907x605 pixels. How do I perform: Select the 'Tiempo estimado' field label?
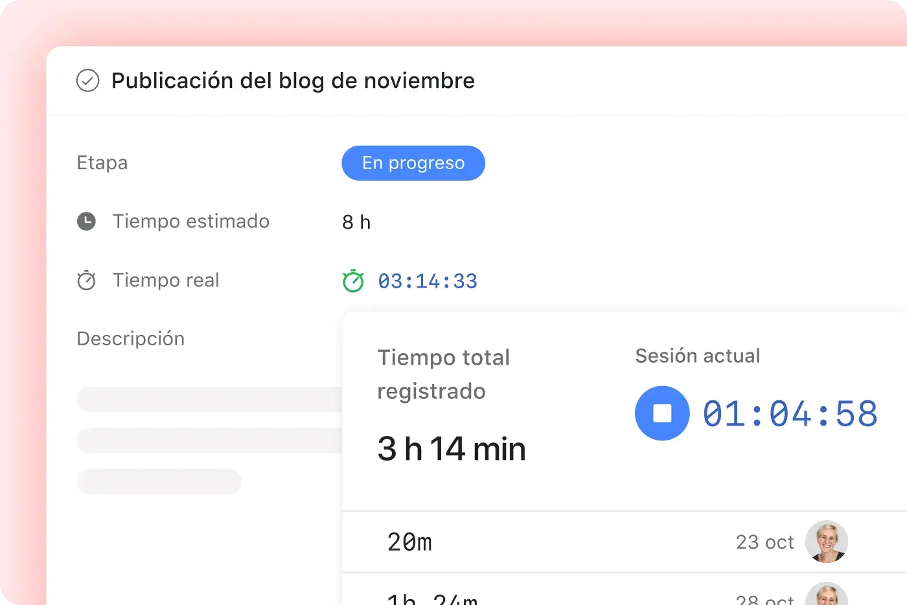[191, 222]
